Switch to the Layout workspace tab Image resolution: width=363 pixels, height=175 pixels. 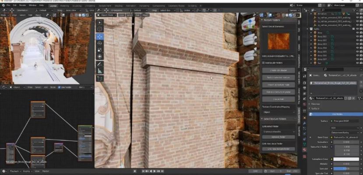click(53, 5)
